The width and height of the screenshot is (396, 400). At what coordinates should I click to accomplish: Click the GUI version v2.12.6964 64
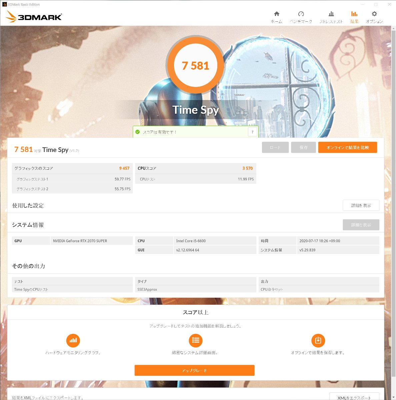(188, 250)
